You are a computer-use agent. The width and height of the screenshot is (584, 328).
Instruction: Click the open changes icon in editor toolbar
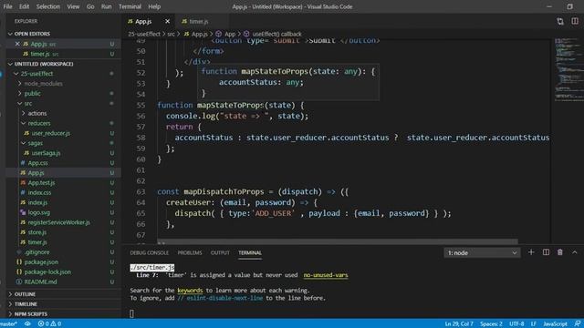pos(560,21)
